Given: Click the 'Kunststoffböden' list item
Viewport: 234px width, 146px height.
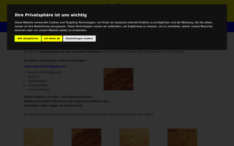Looking at the screenshot, I should (39, 90).
